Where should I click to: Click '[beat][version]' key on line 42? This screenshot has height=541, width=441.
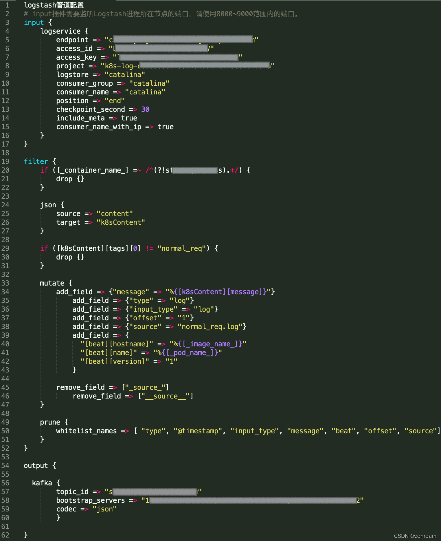(x=115, y=361)
